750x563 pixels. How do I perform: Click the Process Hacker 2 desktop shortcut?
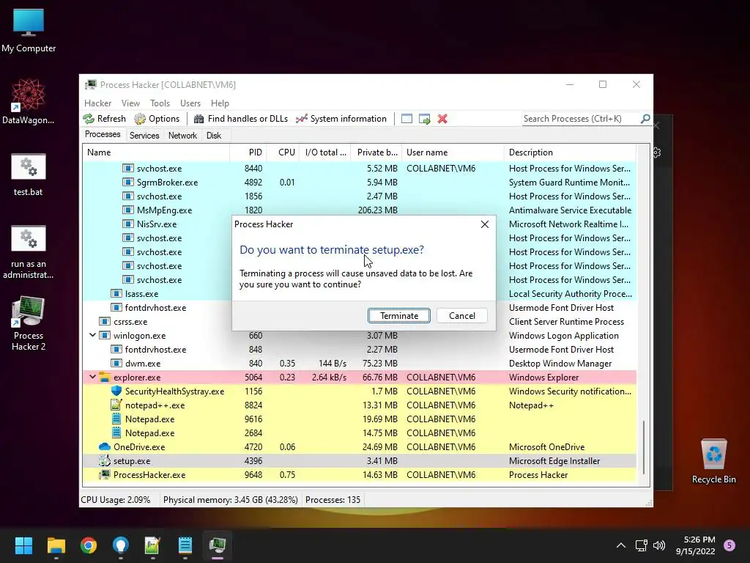pos(29,323)
